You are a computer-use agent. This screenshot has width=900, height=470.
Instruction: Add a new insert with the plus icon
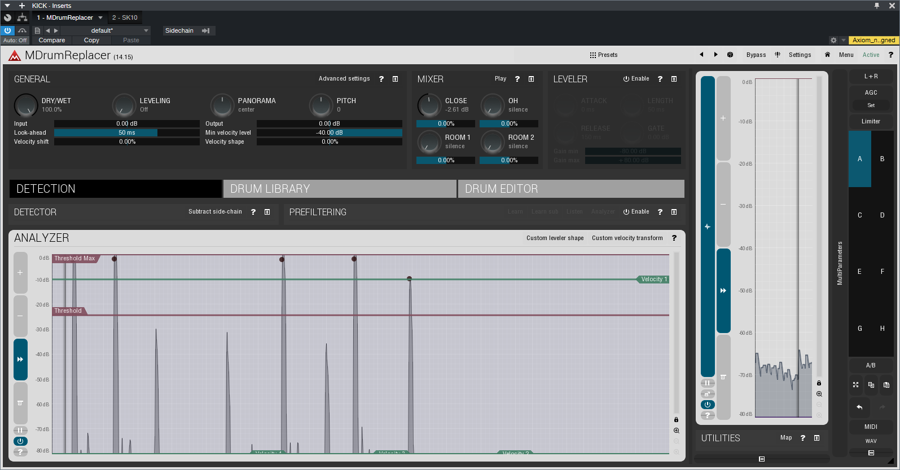[x=22, y=6]
